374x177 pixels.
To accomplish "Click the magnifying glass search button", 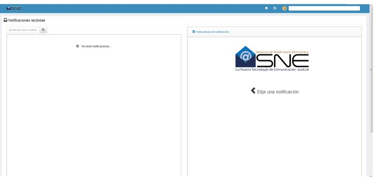I will click(43, 30).
